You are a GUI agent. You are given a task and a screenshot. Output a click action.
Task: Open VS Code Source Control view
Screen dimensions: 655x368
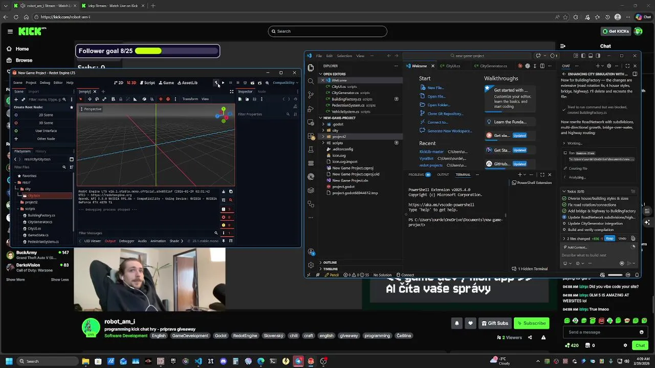311,95
